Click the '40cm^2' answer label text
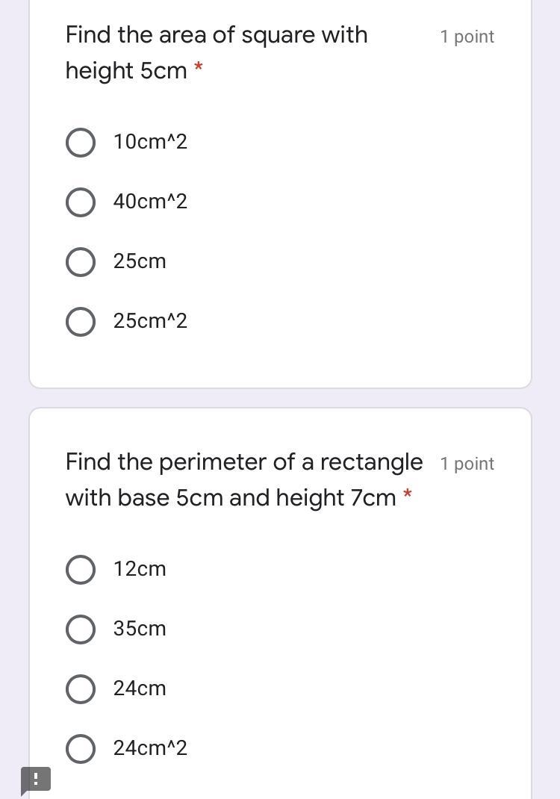The height and width of the screenshot is (799, 560). [x=150, y=202]
